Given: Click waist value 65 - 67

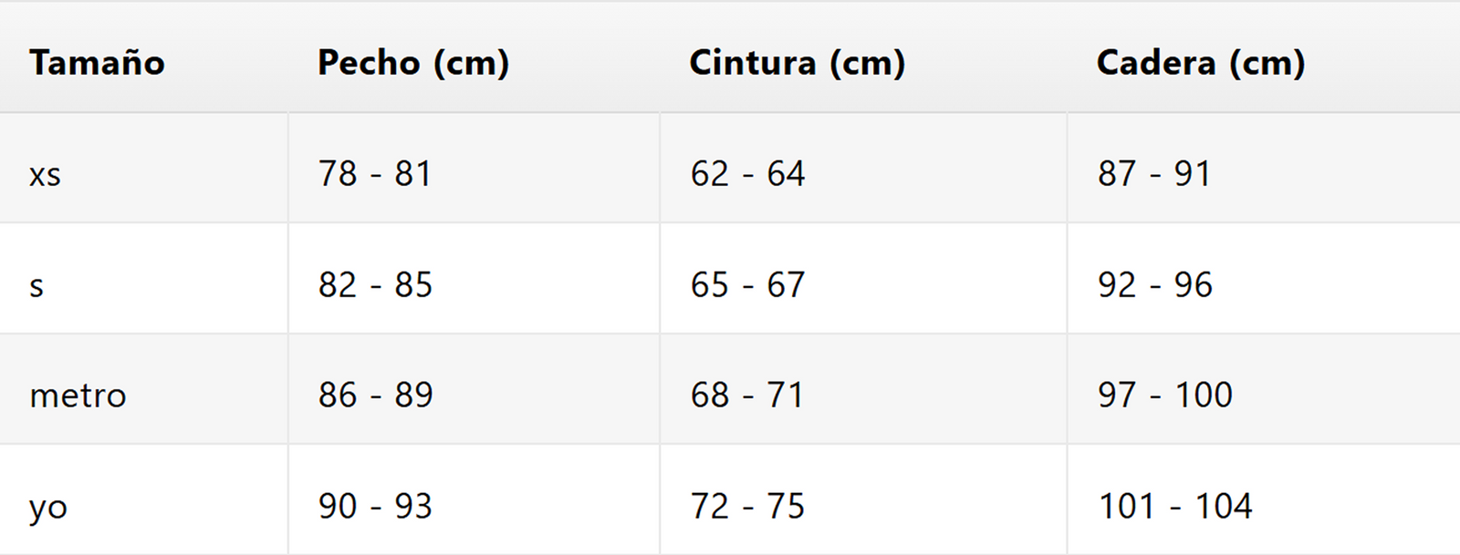Looking at the screenshot, I should pyautogui.click(x=747, y=284).
